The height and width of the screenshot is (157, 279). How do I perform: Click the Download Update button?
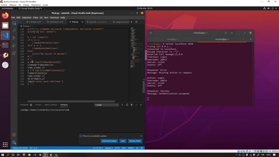(109, 141)
